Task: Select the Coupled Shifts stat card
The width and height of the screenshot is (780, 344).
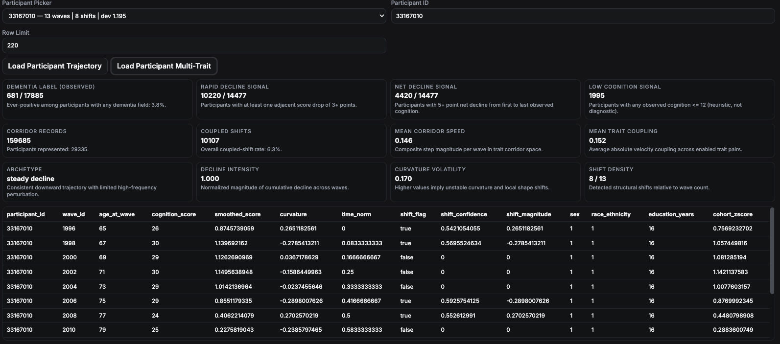Action: pyautogui.click(x=291, y=140)
